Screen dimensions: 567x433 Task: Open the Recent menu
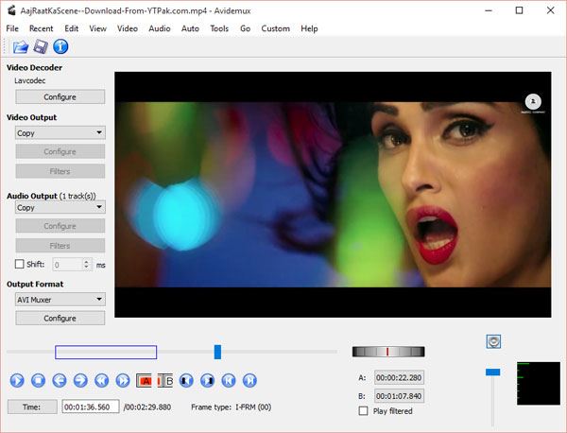click(x=42, y=28)
